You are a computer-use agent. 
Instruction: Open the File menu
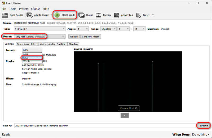pos(4,9)
